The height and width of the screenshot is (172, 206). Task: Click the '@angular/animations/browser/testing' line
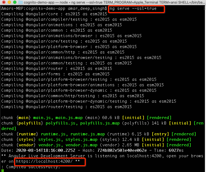81,58
